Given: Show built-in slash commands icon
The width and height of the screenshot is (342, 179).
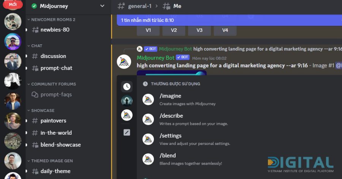Looking at the screenshot, I should coord(127,132).
